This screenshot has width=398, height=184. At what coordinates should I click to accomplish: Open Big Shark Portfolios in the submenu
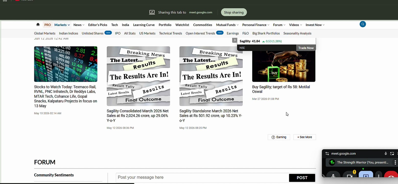266,33
